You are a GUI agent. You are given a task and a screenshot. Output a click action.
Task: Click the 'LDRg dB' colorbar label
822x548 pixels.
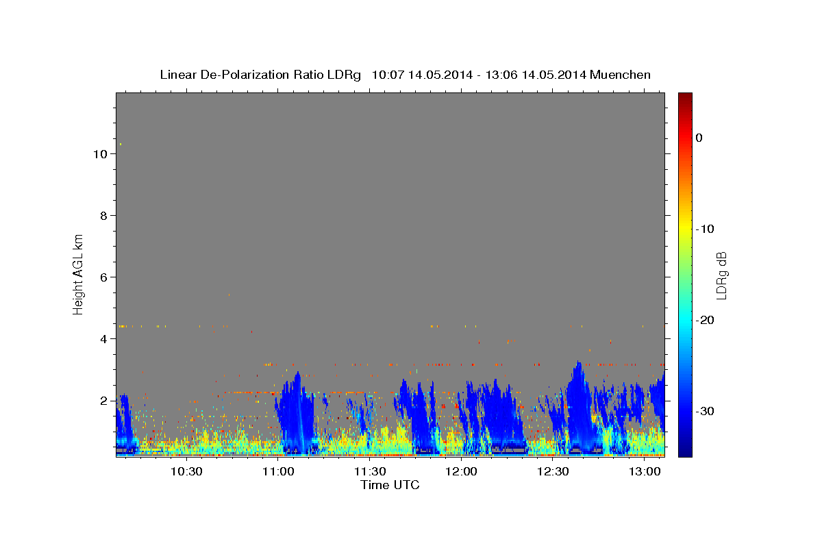[x=721, y=275]
